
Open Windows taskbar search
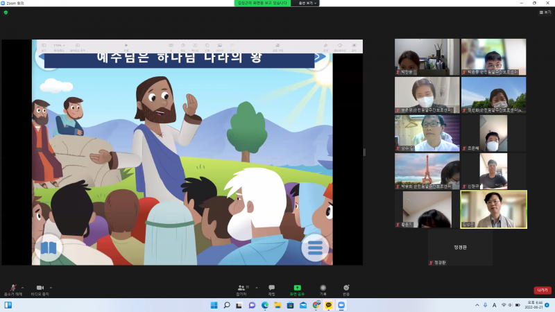[227, 305]
